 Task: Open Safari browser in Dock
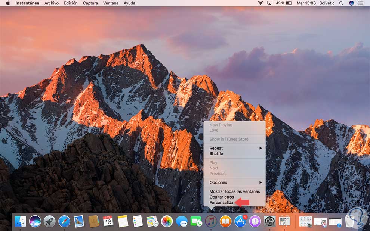pos(64,221)
